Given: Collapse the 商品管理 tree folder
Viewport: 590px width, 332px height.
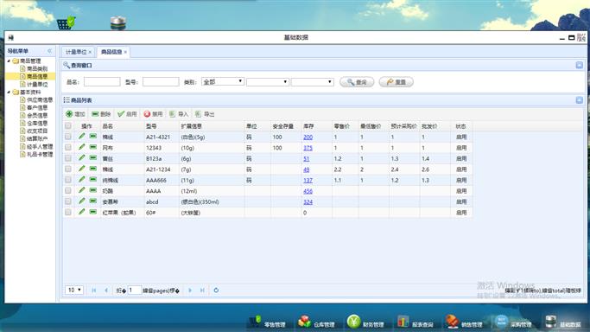Looking at the screenshot, I should [x=9, y=61].
